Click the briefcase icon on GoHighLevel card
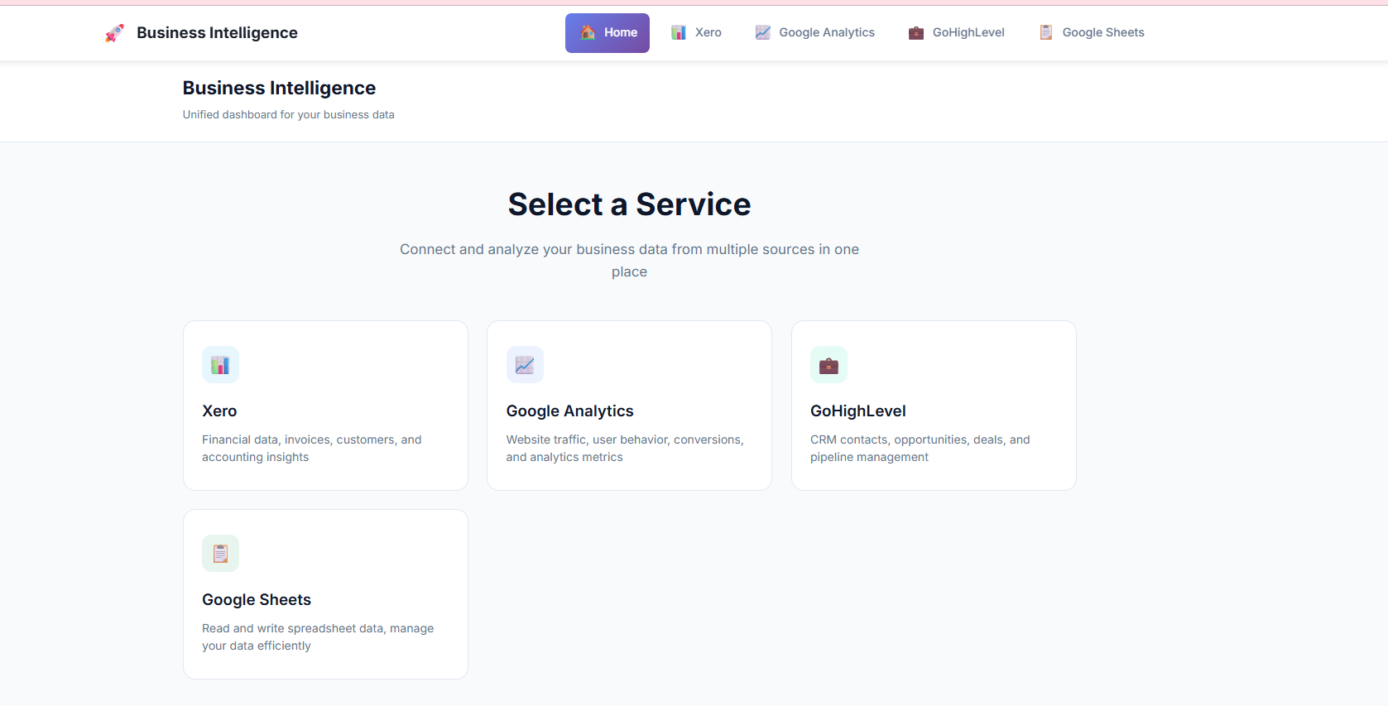The width and height of the screenshot is (1388, 706). click(828, 365)
